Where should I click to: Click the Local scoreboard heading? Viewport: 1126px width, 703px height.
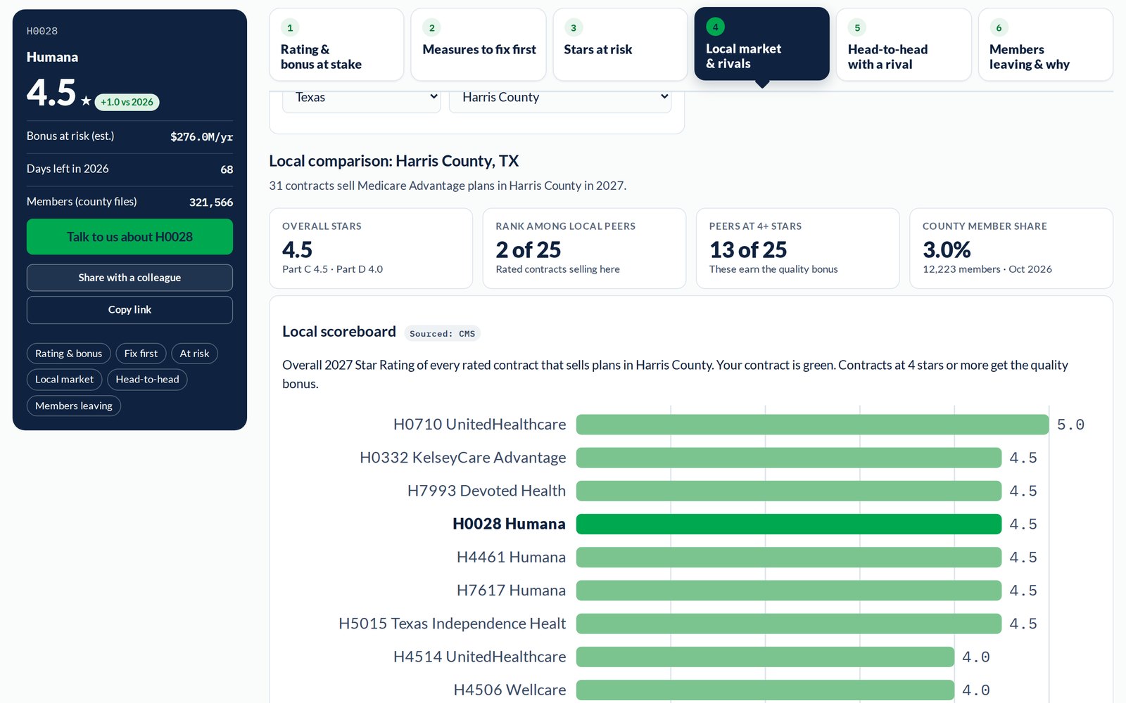pyautogui.click(x=339, y=332)
